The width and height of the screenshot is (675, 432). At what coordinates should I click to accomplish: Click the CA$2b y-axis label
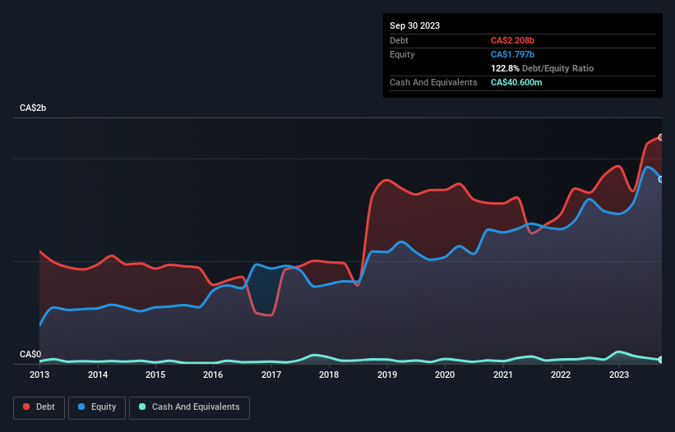[33, 108]
